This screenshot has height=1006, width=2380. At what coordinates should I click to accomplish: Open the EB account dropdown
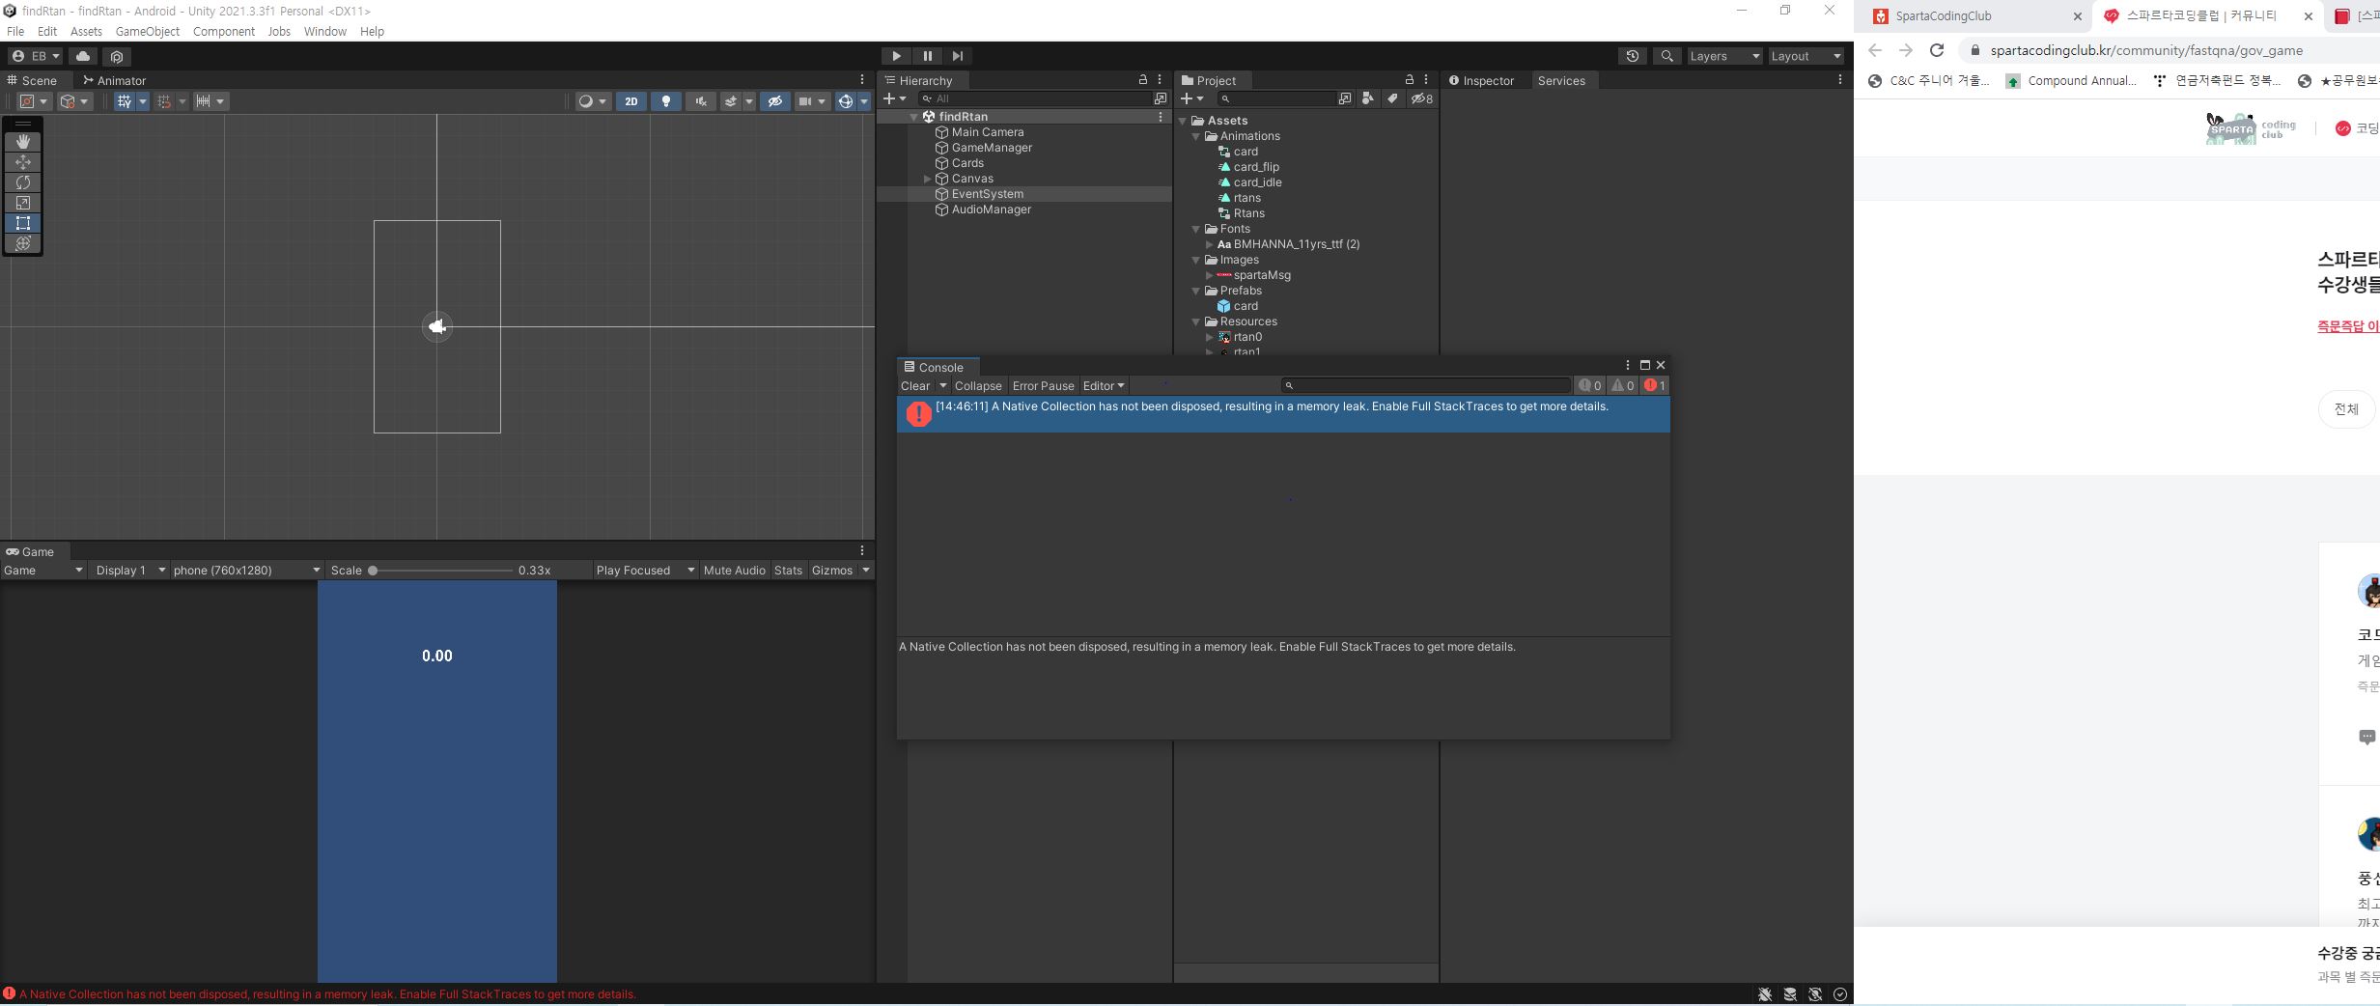click(x=36, y=56)
